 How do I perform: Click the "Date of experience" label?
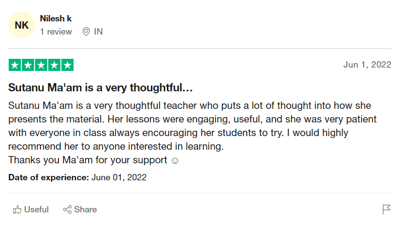(x=48, y=177)
